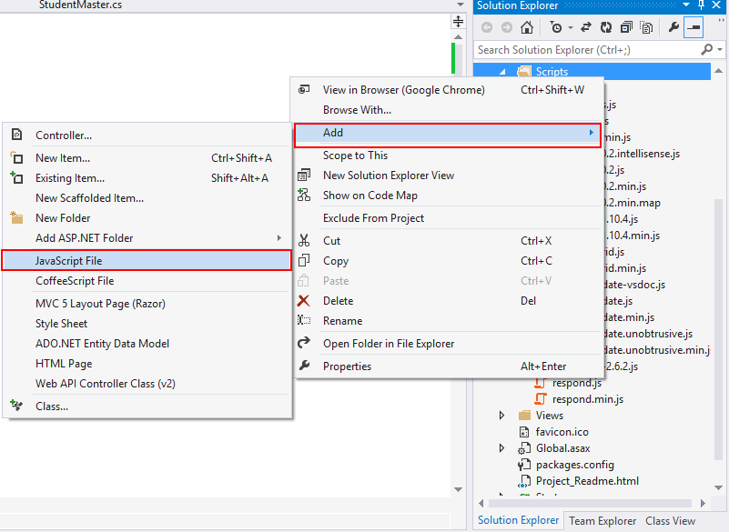Open the Solution Explorer toolbar overflow chevron
The image size is (729, 532).
721,21
